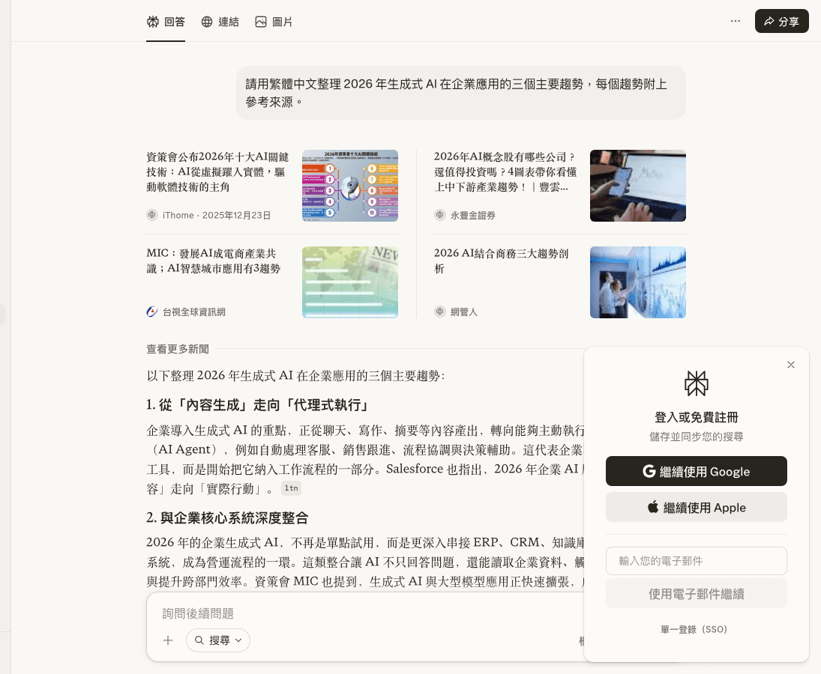Click the green newspaper map thumbnail

click(x=349, y=282)
